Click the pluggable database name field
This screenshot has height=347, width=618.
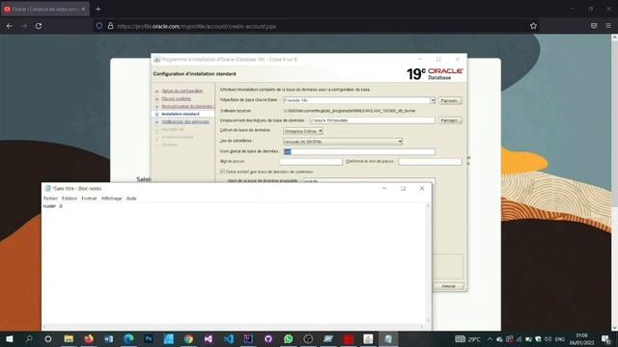[x=369, y=181]
